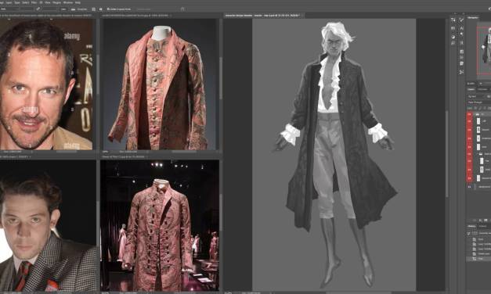
Task: Open the round Adjustments collapsed panel icon
Action: [453, 37]
